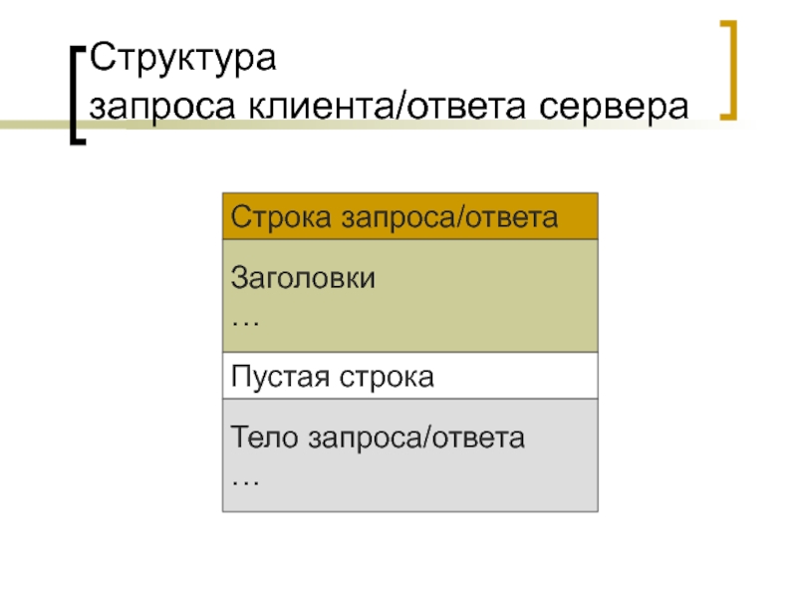Click the horizontal line beneath the title

[398, 124]
